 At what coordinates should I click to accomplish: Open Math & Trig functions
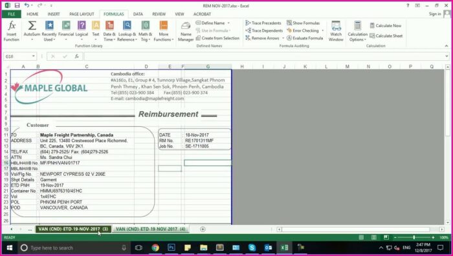pos(145,31)
